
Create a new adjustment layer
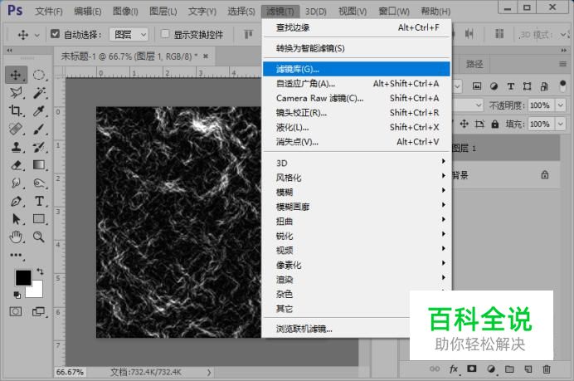pos(491,369)
